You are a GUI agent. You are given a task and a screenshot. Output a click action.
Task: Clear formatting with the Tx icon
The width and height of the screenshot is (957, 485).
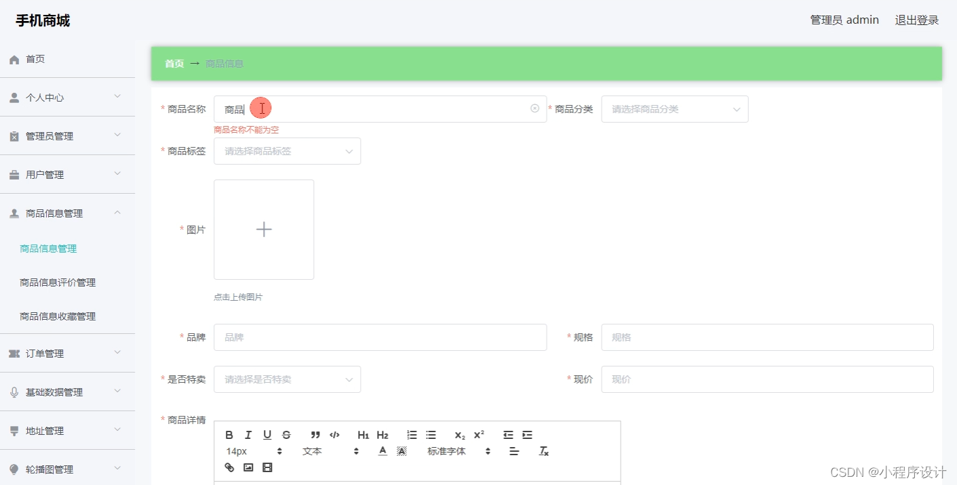click(x=543, y=451)
